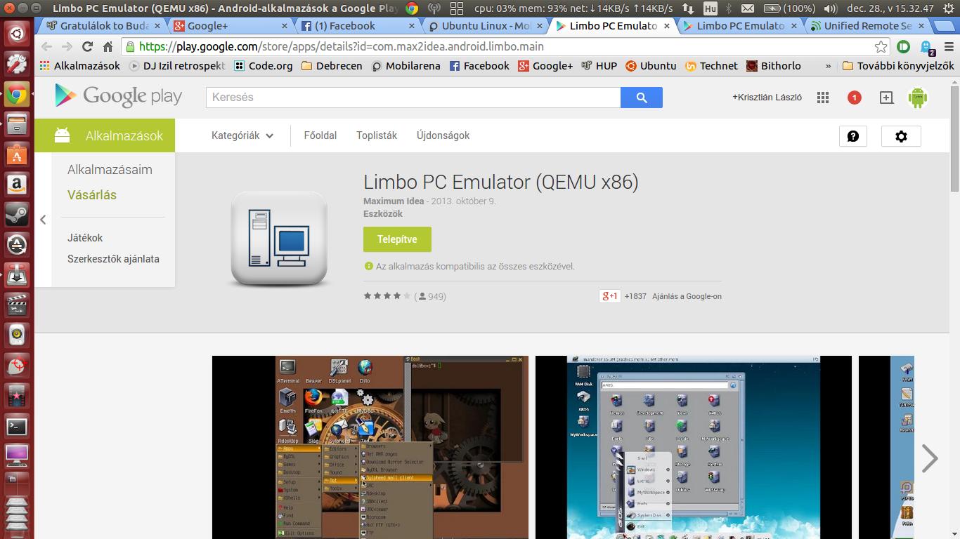Click the browser back arrow
The width and height of the screenshot is (960, 539).
[x=46, y=46]
